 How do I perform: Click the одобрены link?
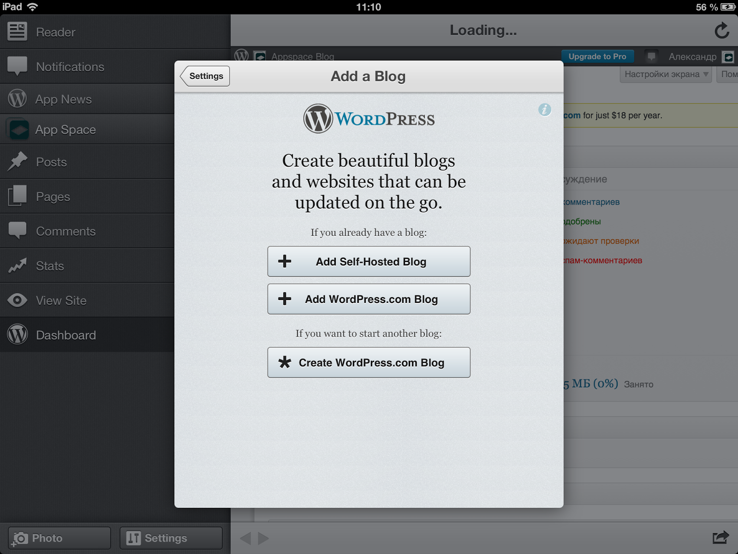pyautogui.click(x=582, y=222)
